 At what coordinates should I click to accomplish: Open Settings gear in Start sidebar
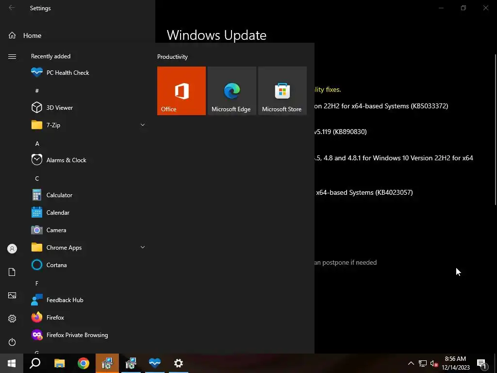(x=12, y=319)
